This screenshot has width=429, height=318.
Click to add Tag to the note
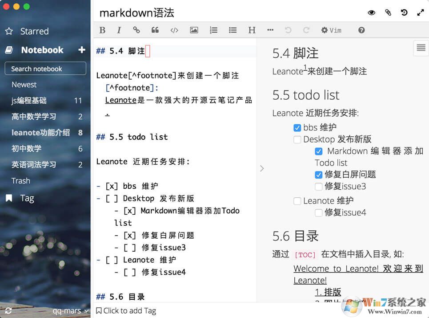click(126, 310)
